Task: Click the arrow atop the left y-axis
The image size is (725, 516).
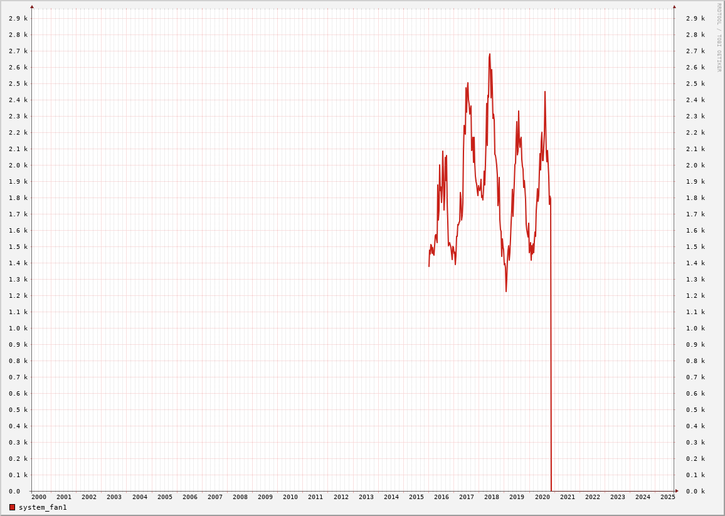Action: click(32, 7)
